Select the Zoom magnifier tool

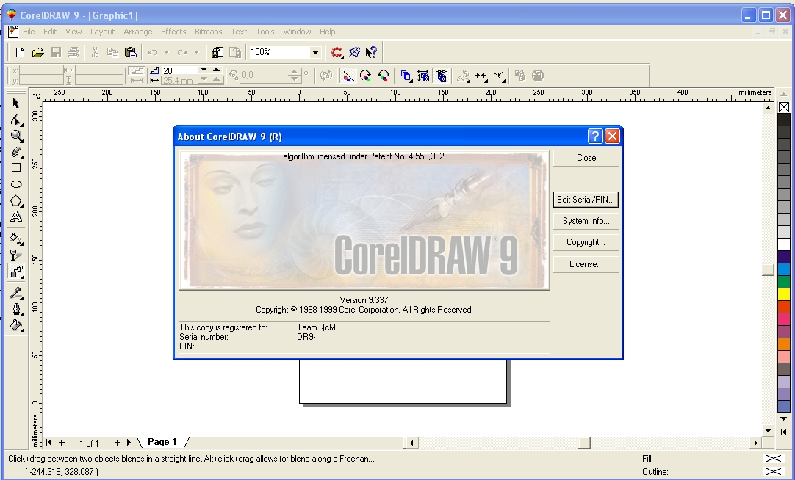click(16, 136)
